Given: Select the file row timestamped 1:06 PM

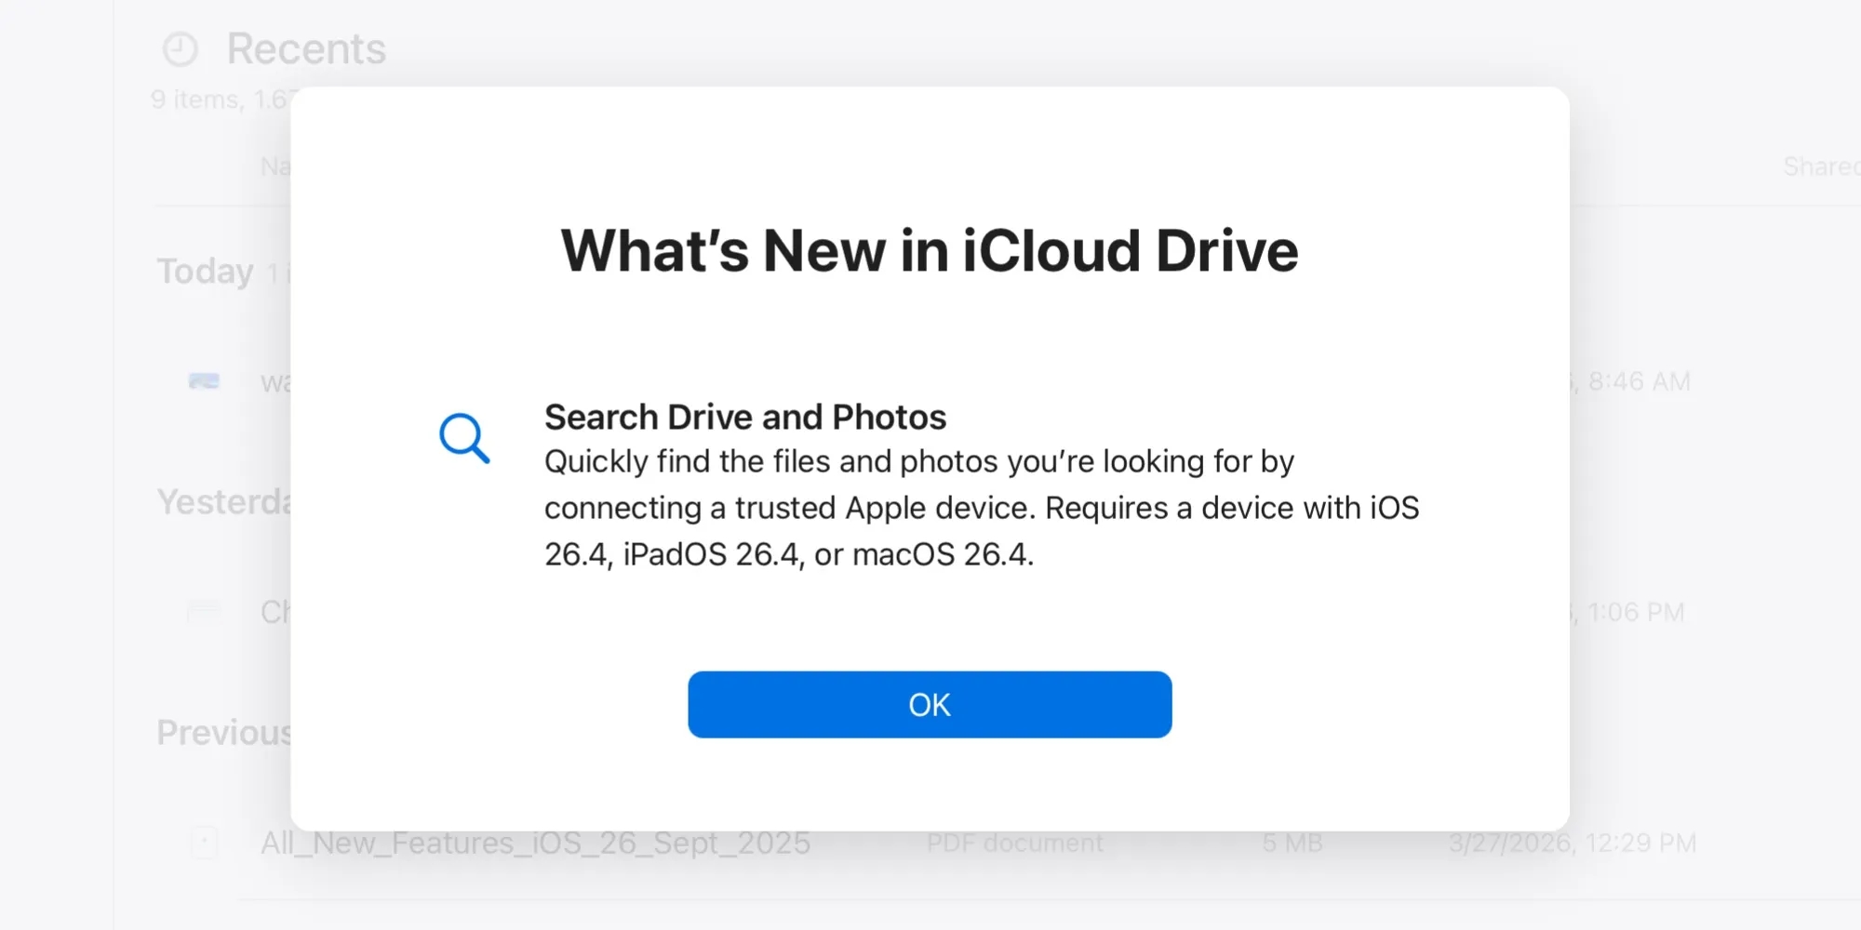Looking at the screenshot, I should 1638,612.
